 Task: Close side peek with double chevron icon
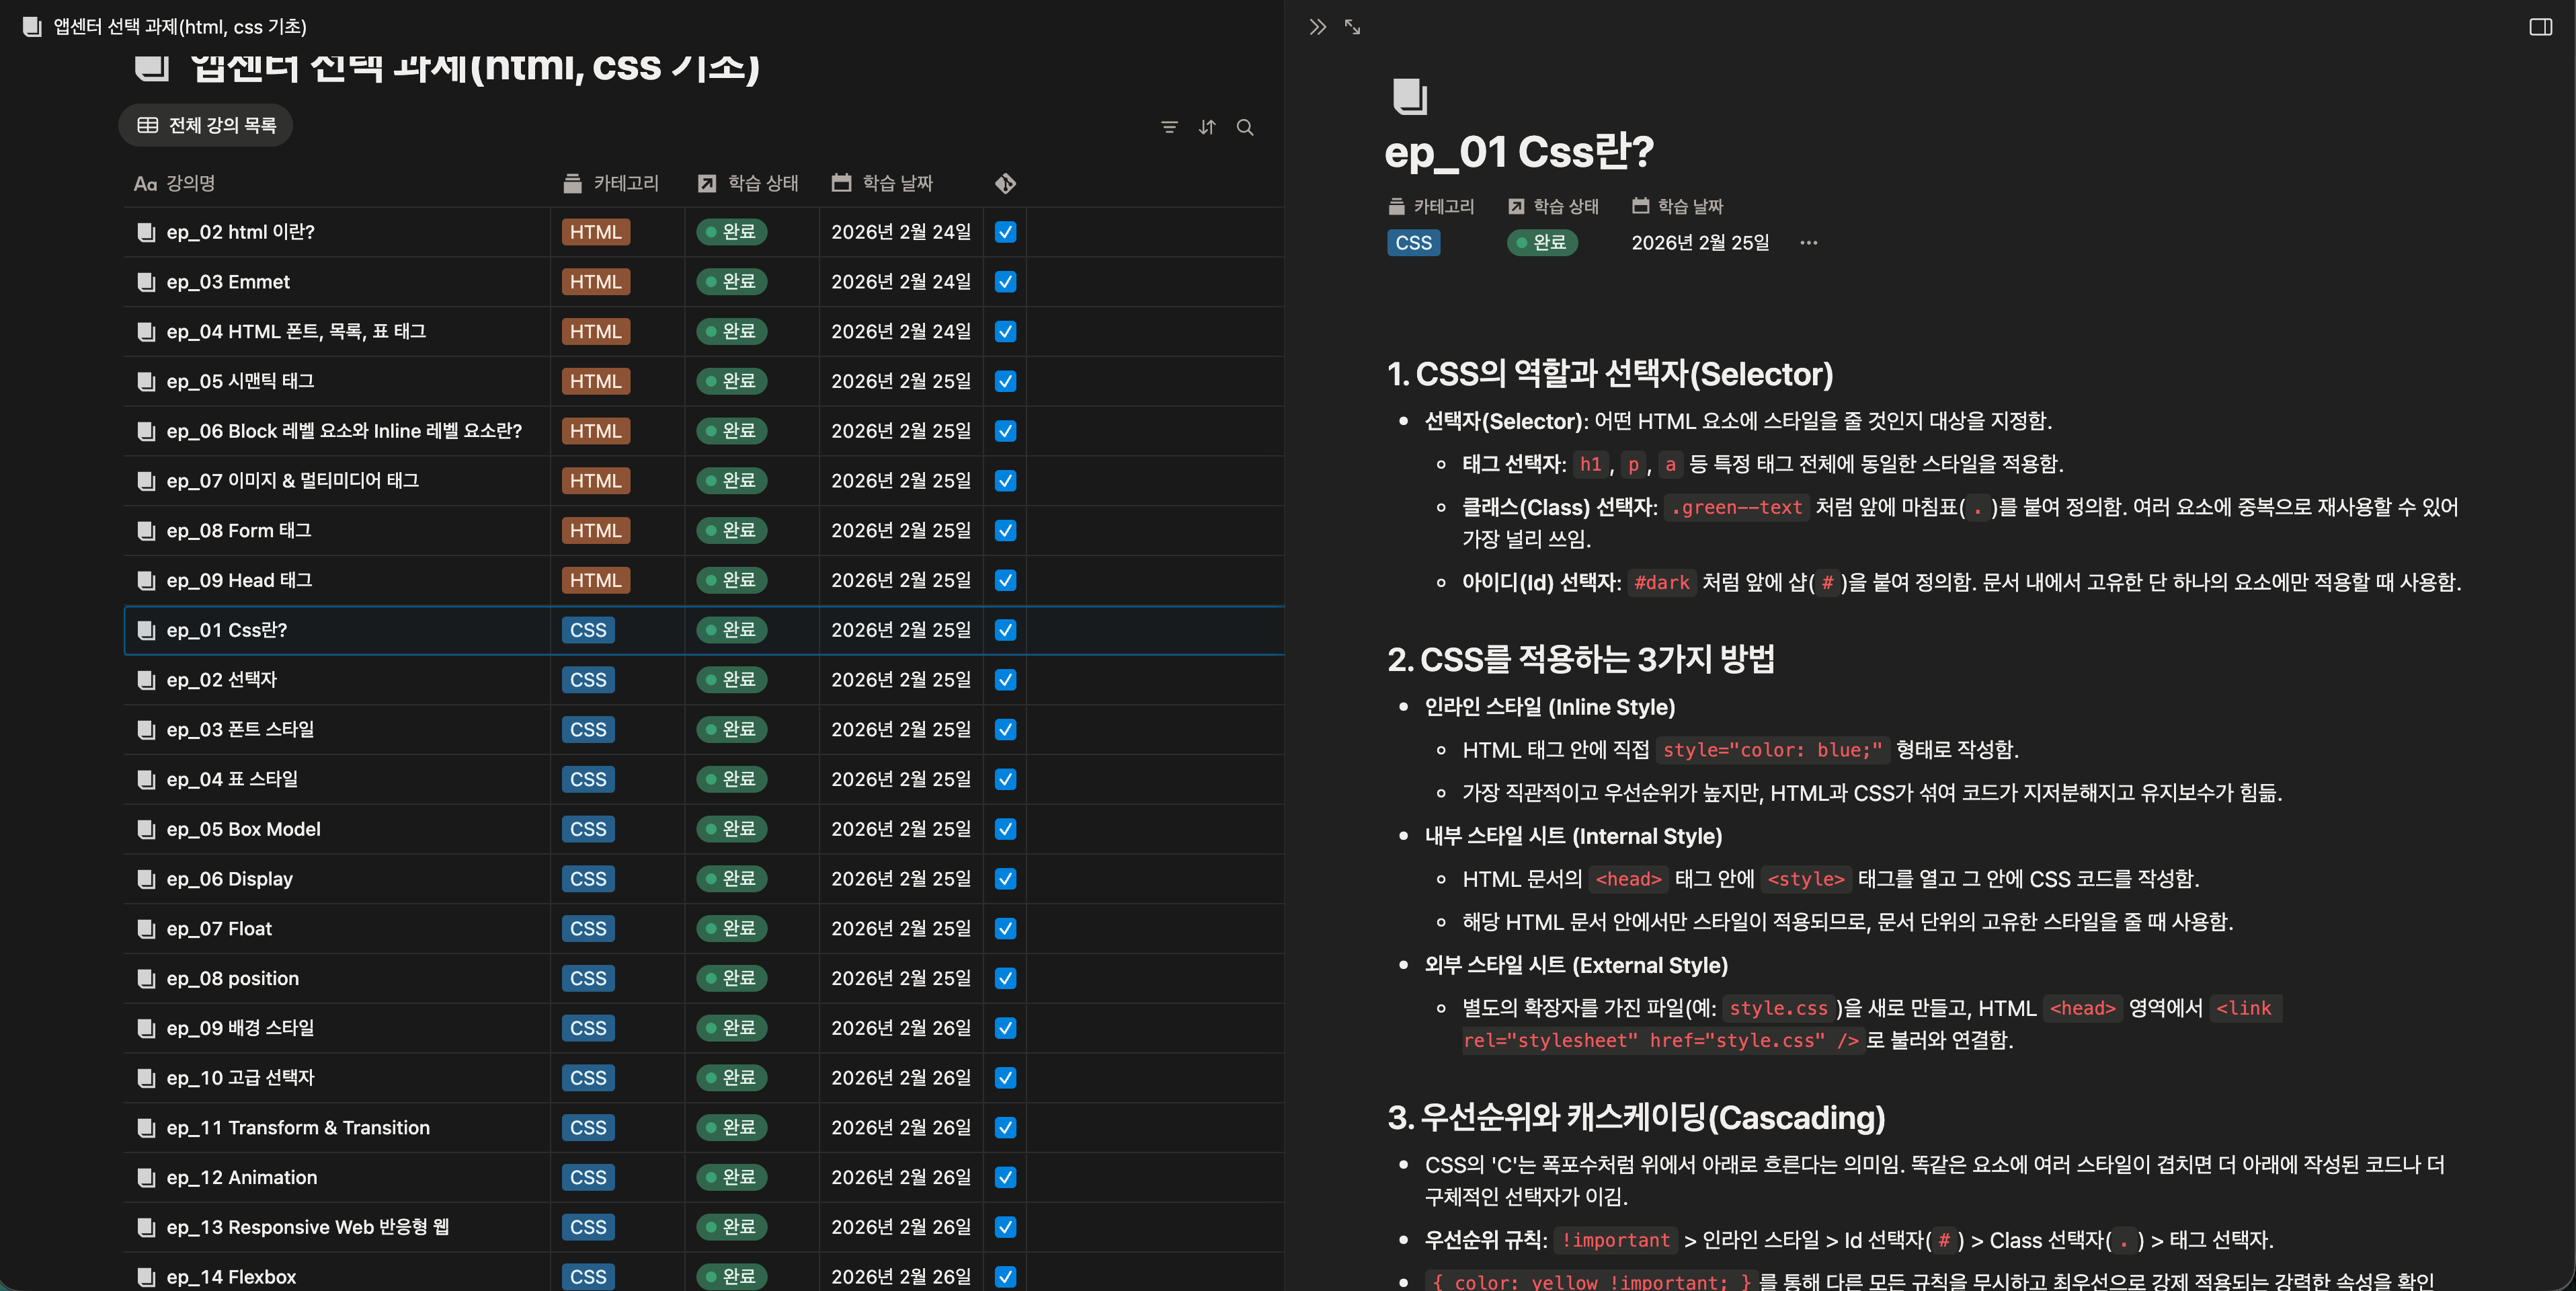pos(1317,27)
